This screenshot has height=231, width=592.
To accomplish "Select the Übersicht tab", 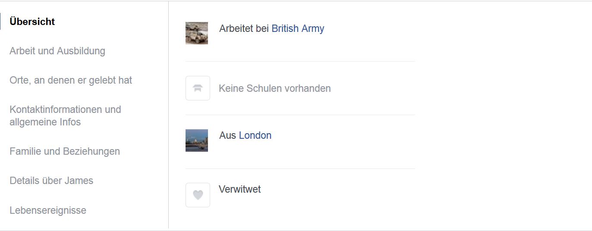I will [32, 22].
